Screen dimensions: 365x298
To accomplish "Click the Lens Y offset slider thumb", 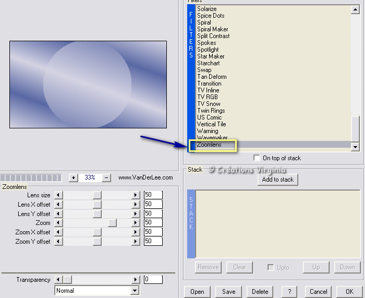I will click(x=97, y=213).
